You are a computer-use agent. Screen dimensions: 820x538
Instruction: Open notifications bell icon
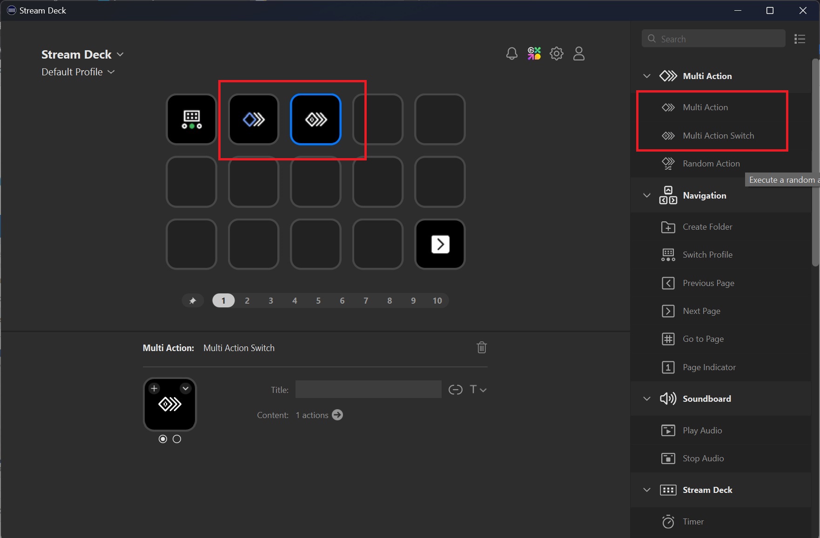tap(511, 53)
